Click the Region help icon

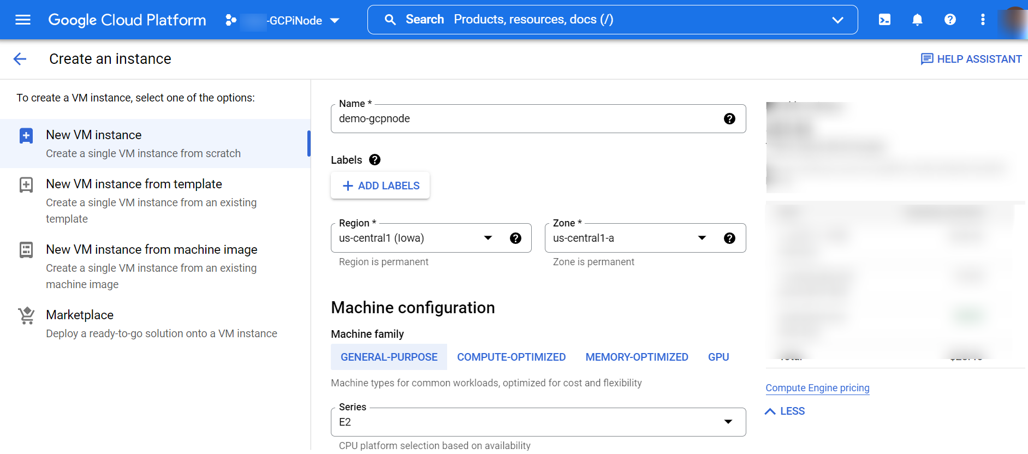point(515,238)
